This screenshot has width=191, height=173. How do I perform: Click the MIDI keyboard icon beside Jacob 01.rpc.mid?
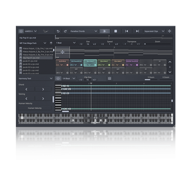pos(20,61)
